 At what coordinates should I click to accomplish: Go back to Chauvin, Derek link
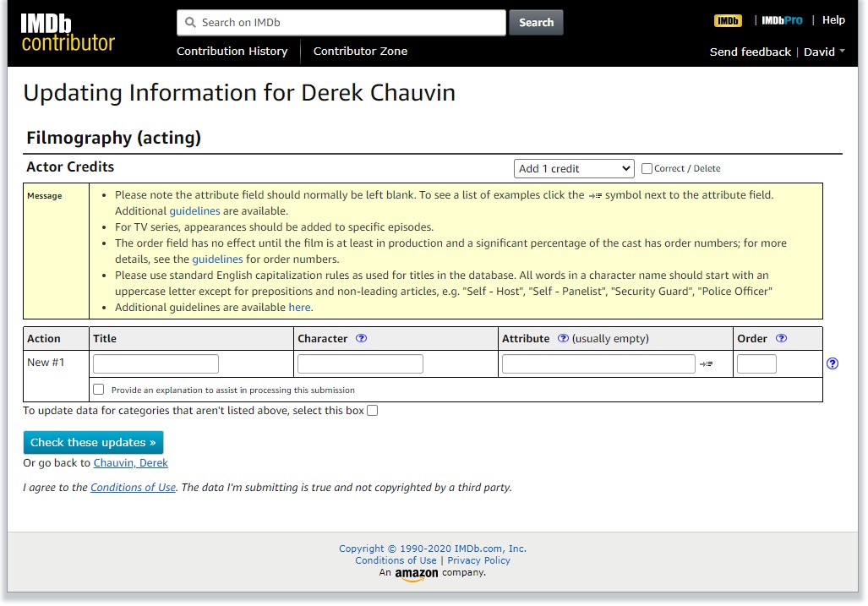click(x=131, y=463)
